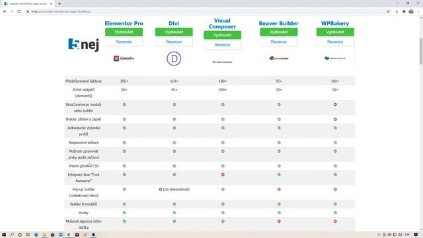Click '30+' widgets value for Beaver Builder
This screenshot has height=238, width=423.
(279, 90)
